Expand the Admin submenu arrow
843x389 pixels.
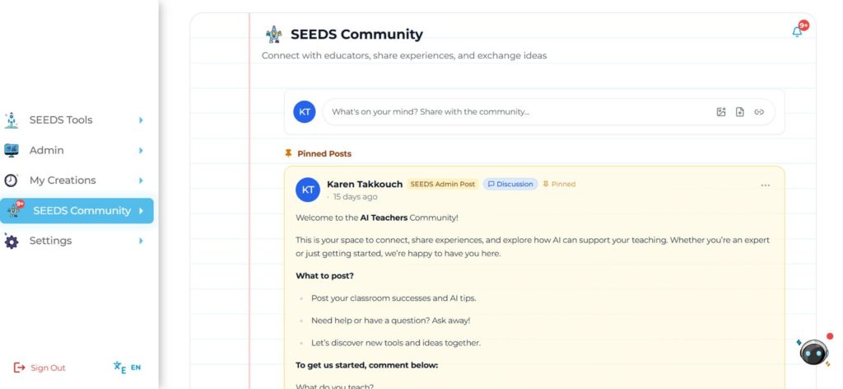pyautogui.click(x=141, y=150)
